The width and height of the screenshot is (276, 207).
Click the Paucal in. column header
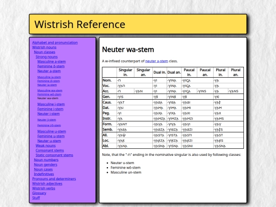point(189,72)
